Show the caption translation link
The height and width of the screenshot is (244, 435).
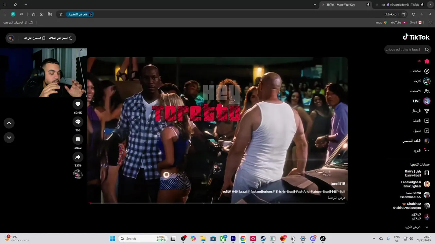336,198
